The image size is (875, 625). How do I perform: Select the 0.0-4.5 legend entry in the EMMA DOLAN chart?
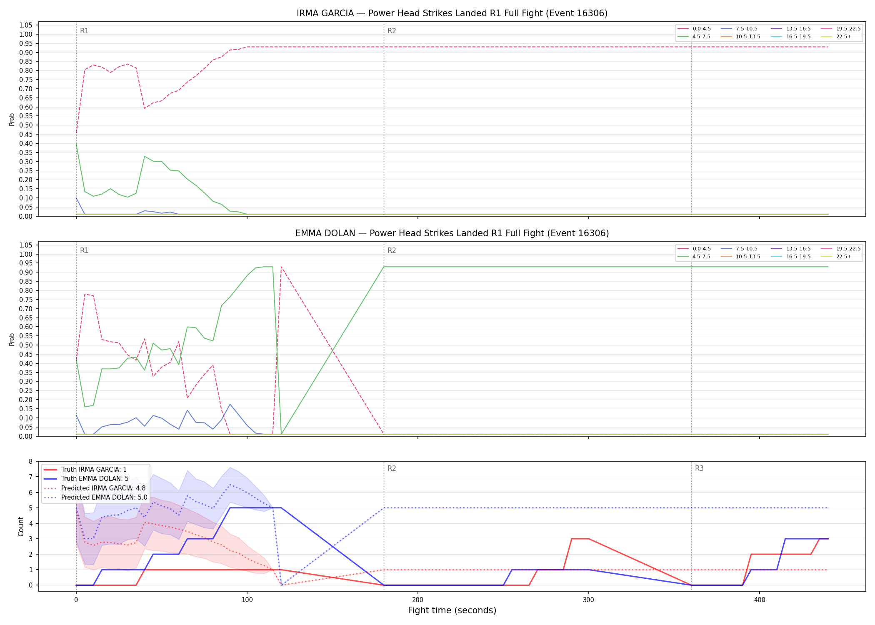(x=694, y=249)
